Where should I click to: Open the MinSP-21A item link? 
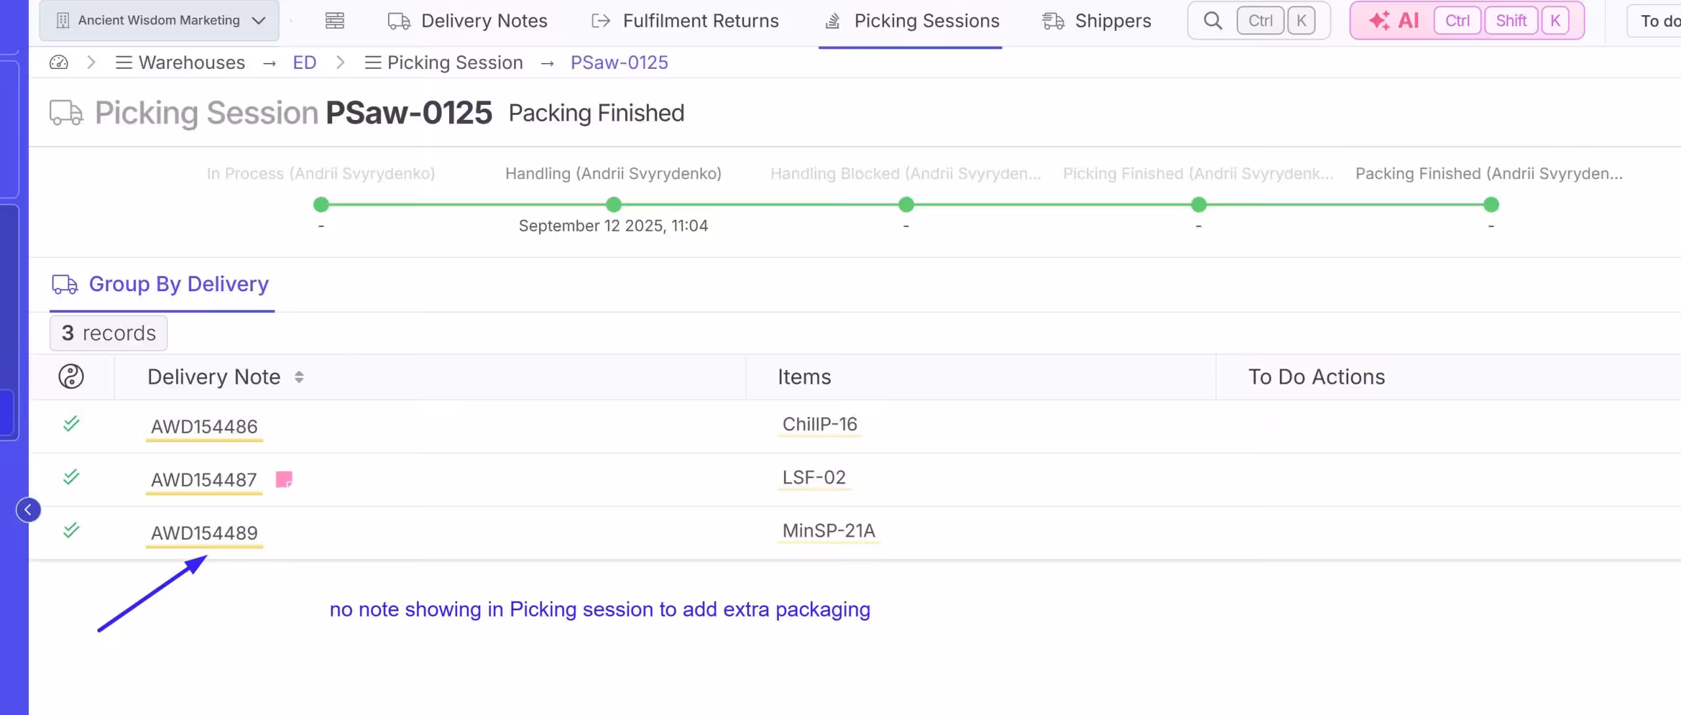coord(828,530)
